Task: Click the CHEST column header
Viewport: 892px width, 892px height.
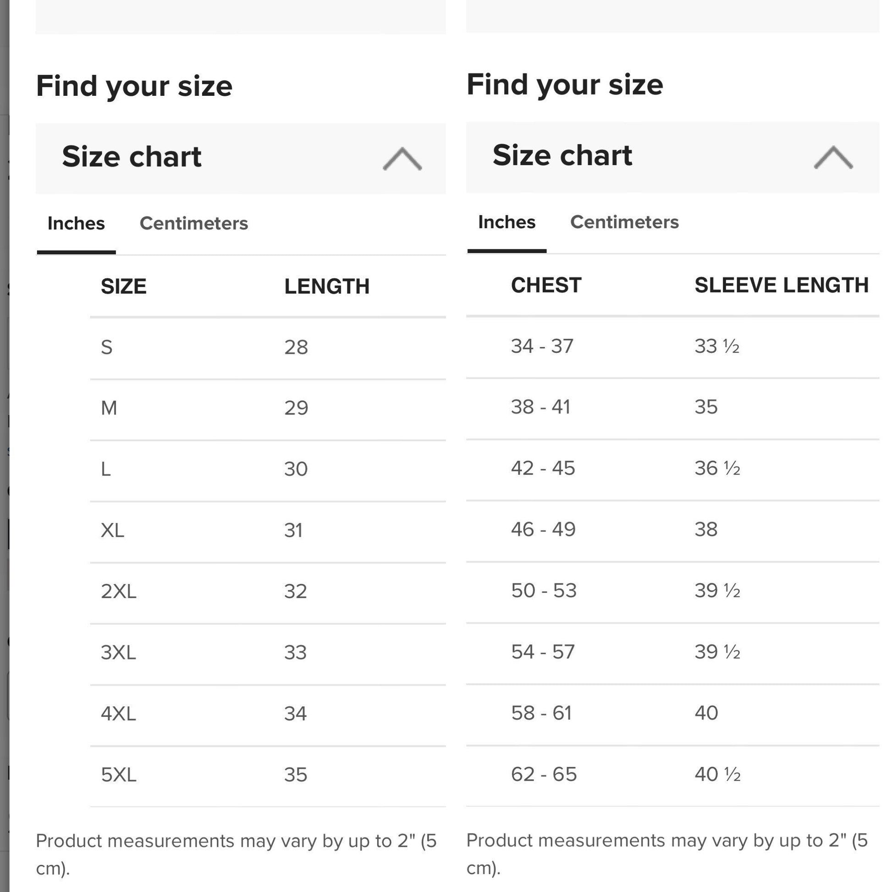Action: (546, 285)
